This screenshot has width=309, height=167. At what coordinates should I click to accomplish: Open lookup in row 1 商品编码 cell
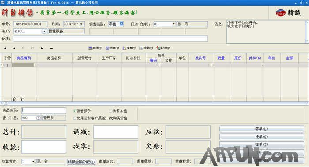point(34,65)
